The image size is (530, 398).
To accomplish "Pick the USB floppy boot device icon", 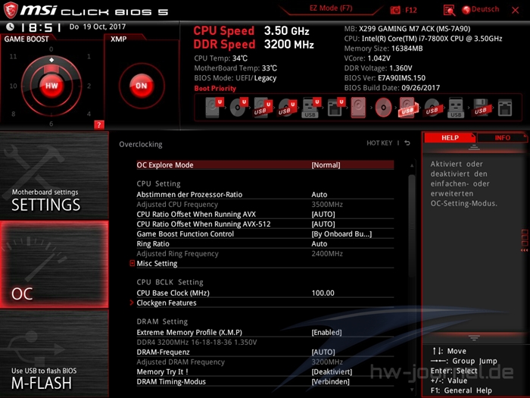I will [x=481, y=108].
